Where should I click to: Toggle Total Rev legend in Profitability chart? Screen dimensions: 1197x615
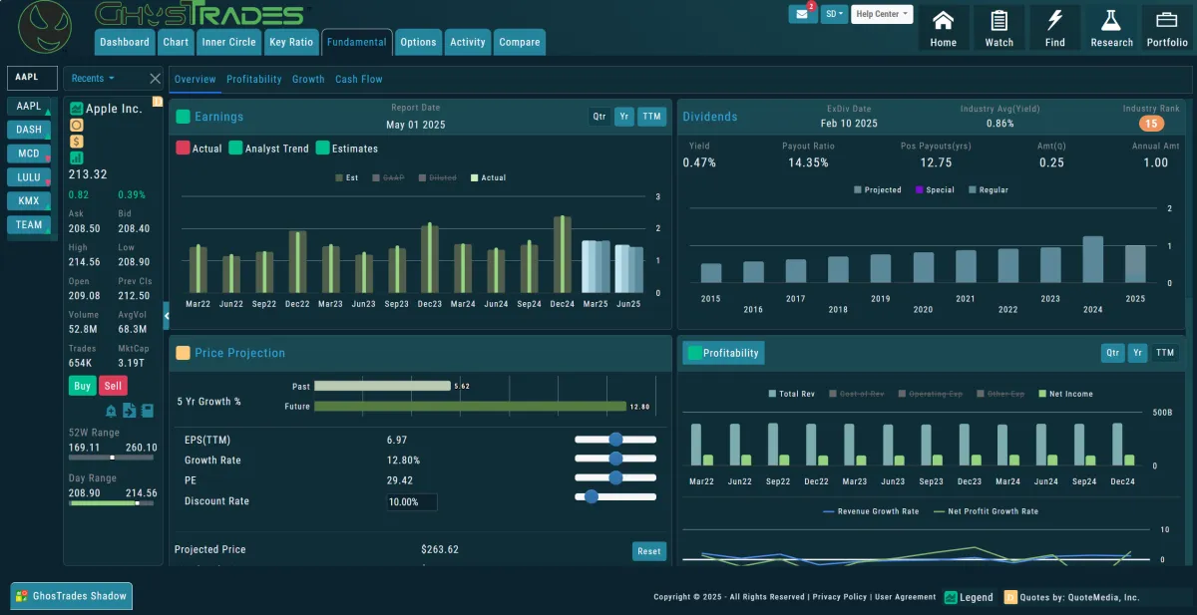(791, 394)
